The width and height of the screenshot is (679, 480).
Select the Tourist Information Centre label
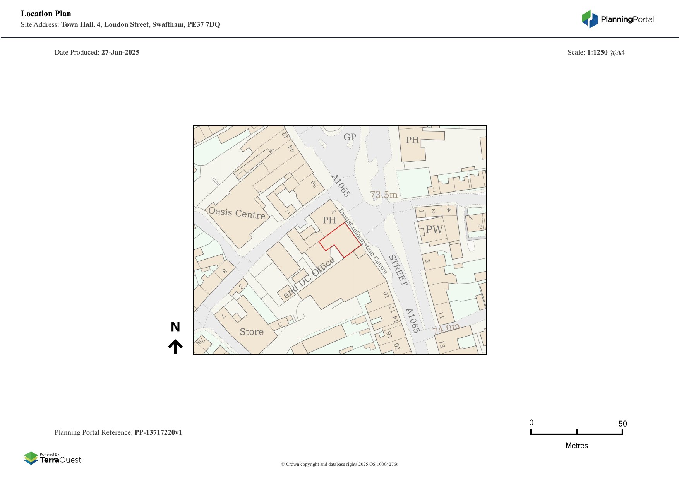pyautogui.click(x=363, y=241)
